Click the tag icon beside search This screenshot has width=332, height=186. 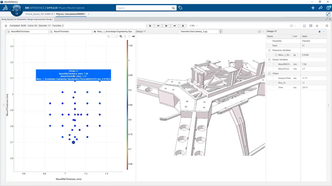(180, 8)
